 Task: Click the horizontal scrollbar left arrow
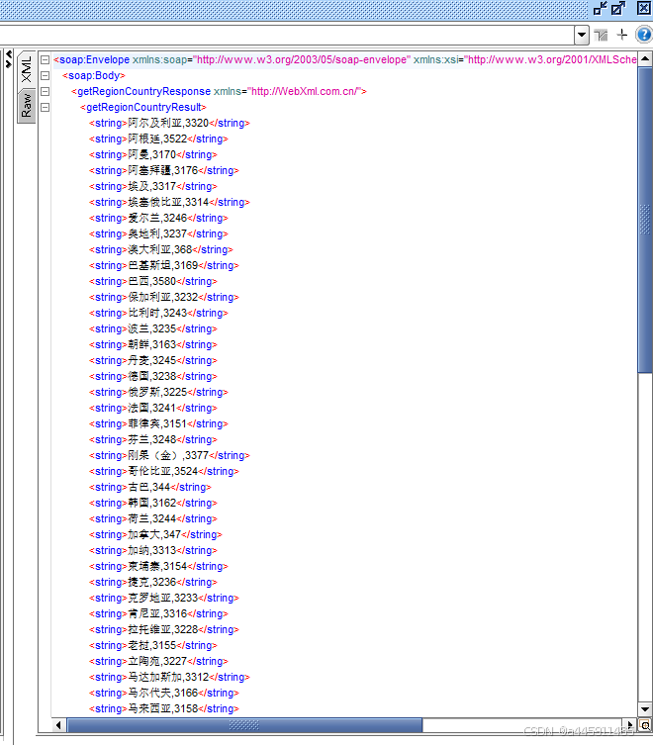coord(58,725)
